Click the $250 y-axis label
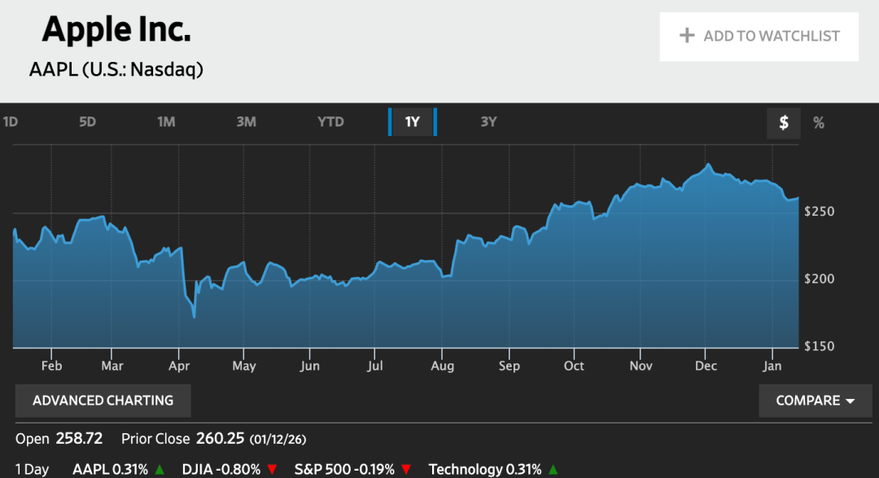This screenshot has width=879, height=478. pyautogui.click(x=819, y=212)
